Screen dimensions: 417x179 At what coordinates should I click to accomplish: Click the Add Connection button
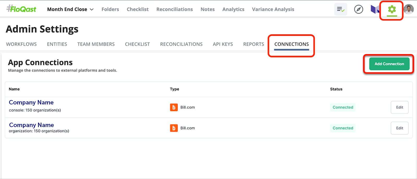click(x=389, y=64)
